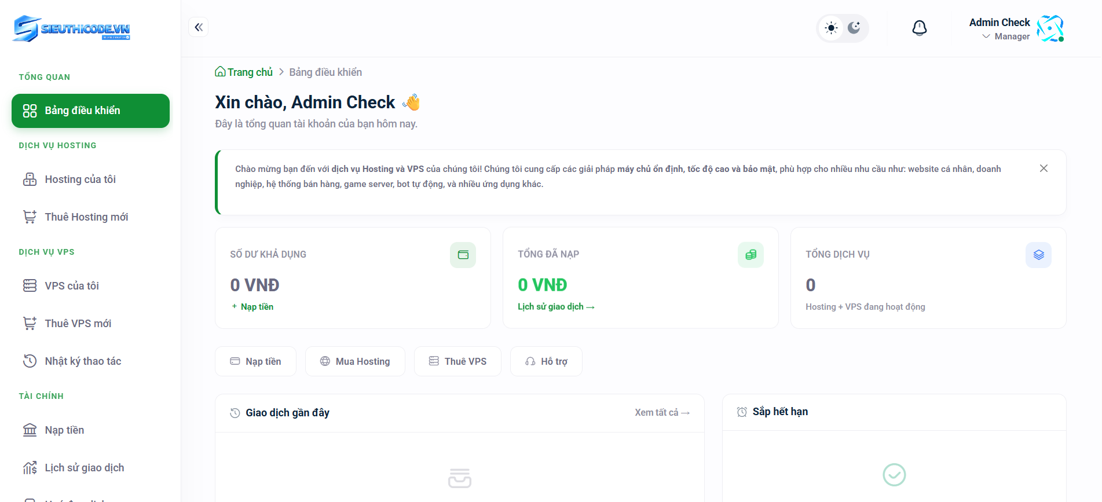Click the wallet icon in balance card
Viewport: 1102px width, 502px height.
point(463,255)
